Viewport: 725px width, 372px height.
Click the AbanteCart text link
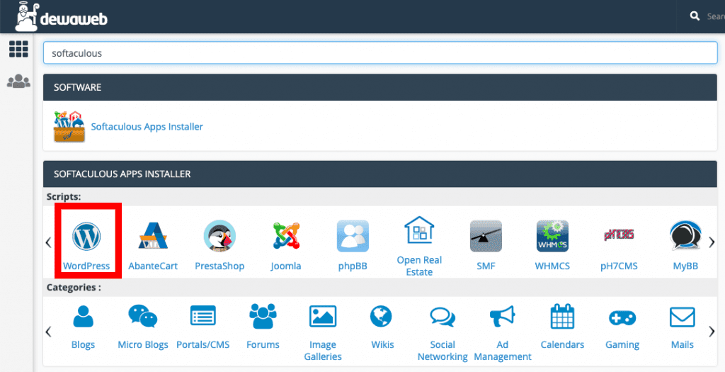tap(153, 266)
